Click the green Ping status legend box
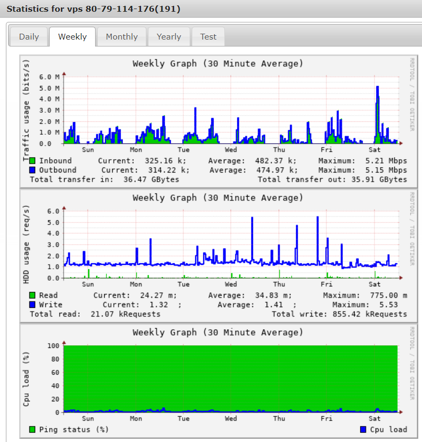This screenshot has height=442, width=422. (33, 430)
